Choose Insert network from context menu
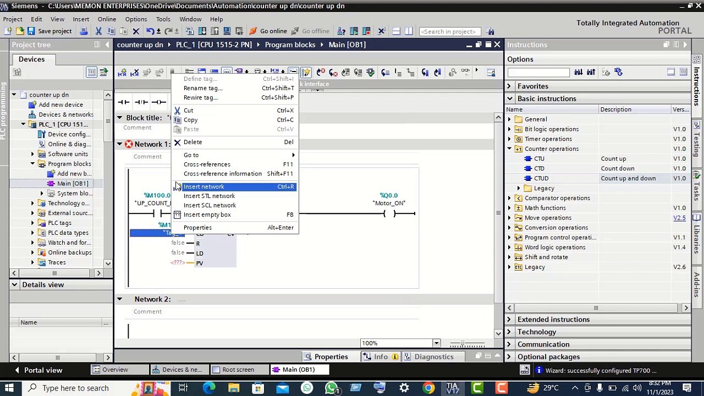 click(x=235, y=186)
